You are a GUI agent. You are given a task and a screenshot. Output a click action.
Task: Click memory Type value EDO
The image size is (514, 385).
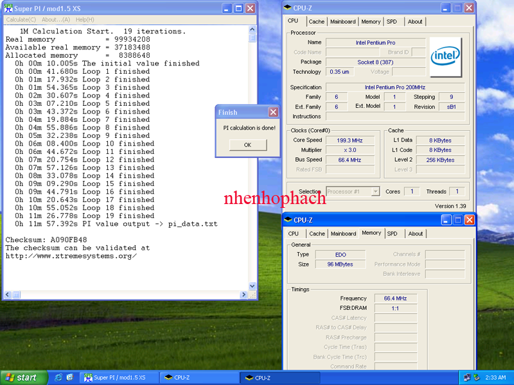coord(341,254)
